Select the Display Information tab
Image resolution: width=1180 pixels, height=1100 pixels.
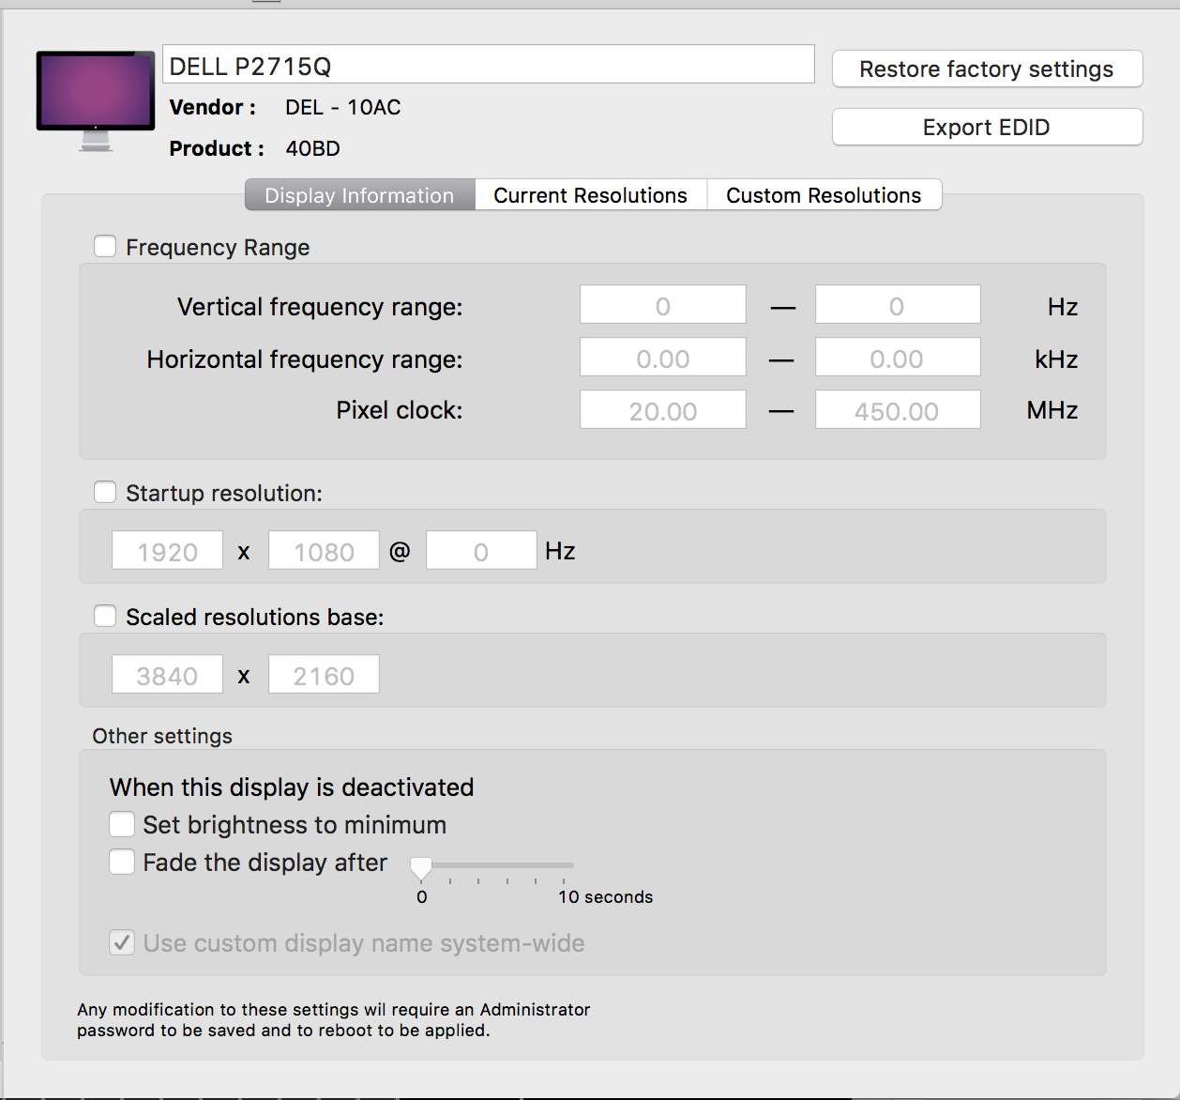(x=359, y=195)
